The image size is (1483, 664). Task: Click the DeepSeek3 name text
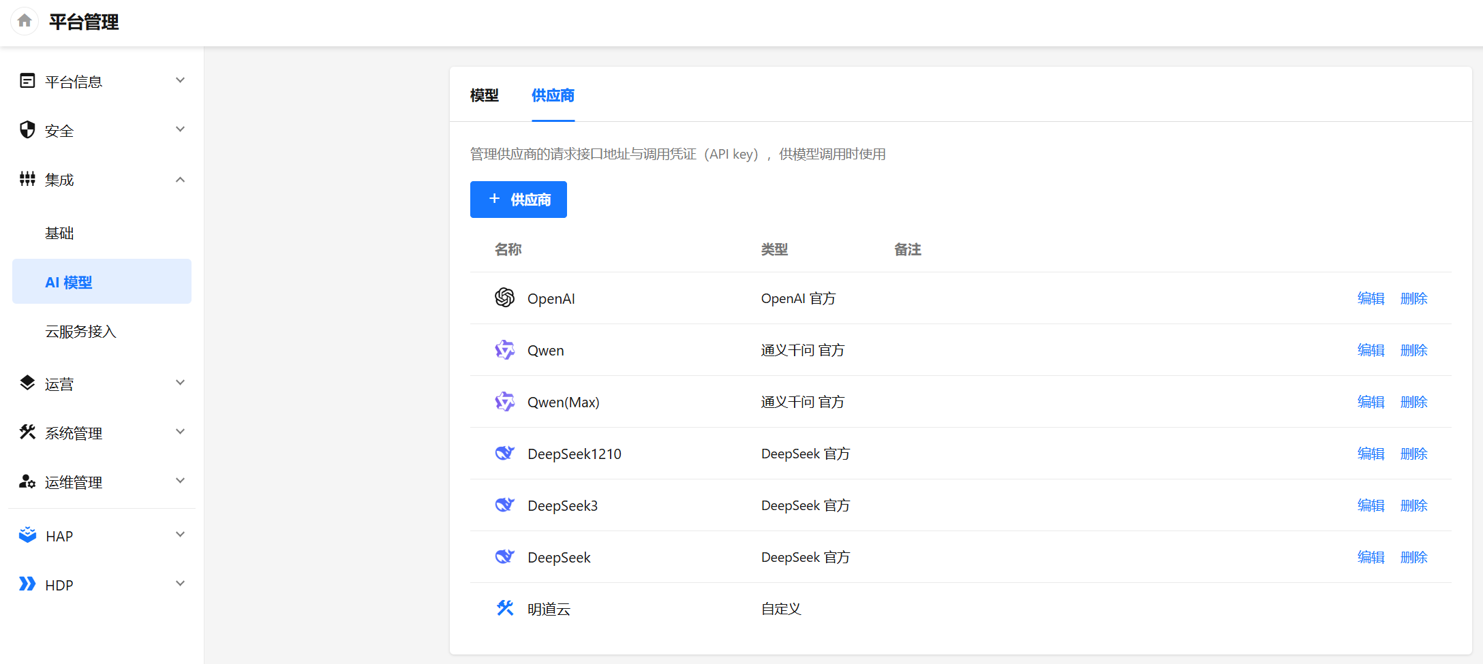tap(562, 505)
